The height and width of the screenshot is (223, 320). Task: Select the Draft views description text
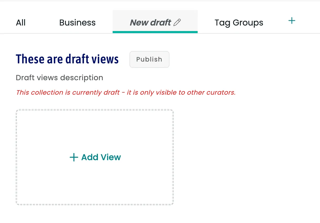point(59,78)
